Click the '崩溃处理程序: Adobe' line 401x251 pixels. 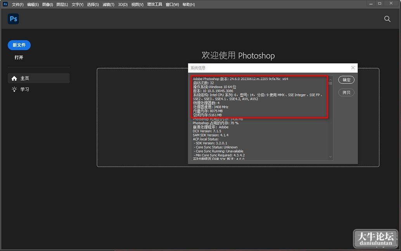coord(211,127)
